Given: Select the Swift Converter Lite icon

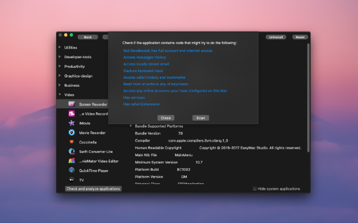Looking at the screenshot, I should 72,151.
